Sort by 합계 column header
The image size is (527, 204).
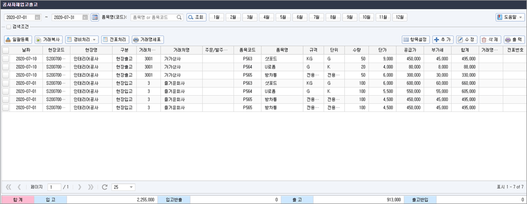[465, 50]
